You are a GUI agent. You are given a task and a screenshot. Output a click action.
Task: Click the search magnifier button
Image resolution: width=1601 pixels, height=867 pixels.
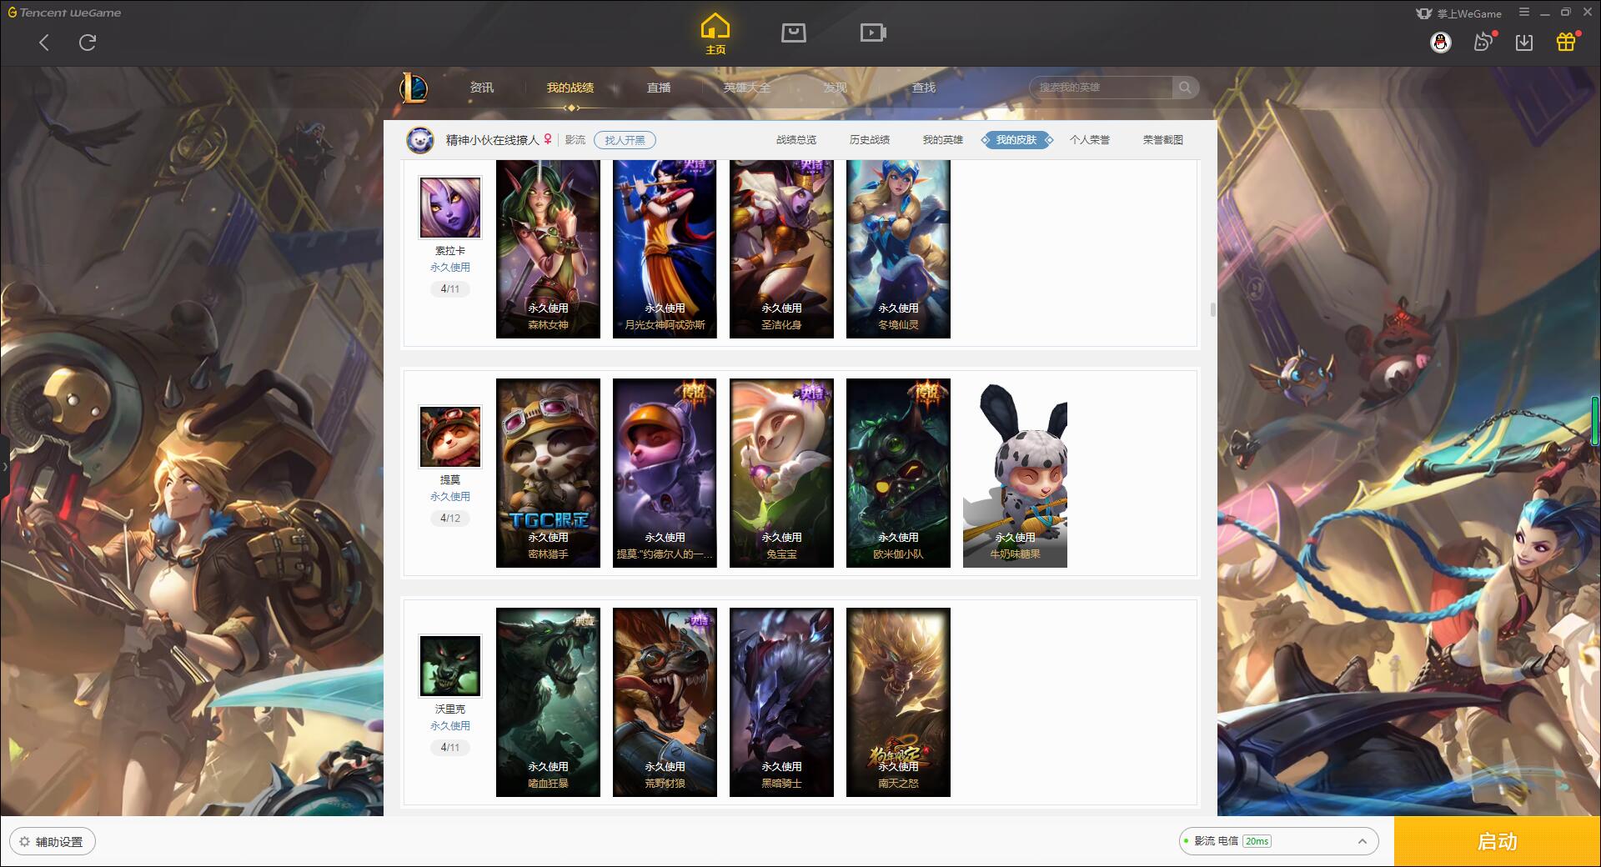(x=1185, y=88)
